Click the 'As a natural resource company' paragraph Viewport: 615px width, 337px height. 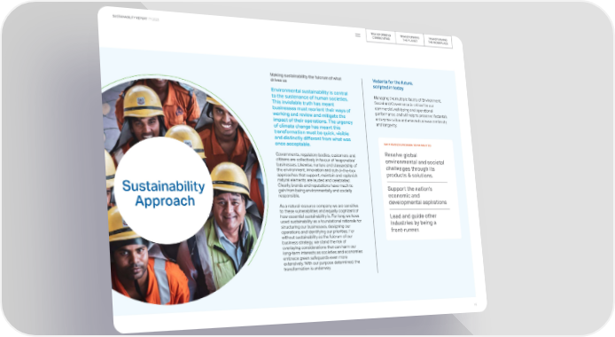click(322, 237)
